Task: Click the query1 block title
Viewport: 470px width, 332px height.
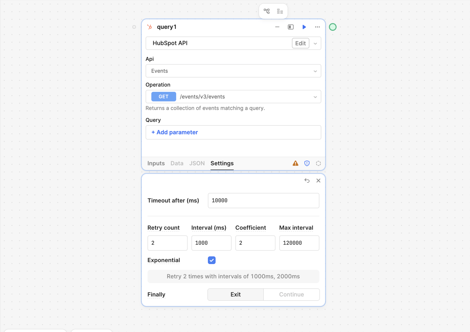Action: pyautogui.click(x=167, y=27)
